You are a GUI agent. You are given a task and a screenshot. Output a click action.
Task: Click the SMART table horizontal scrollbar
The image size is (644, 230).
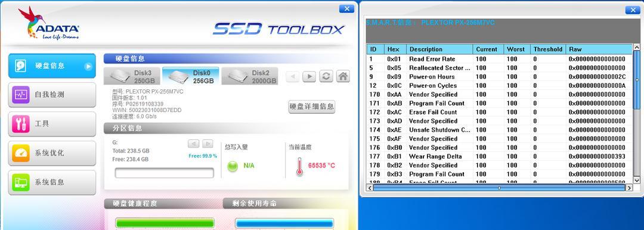click(x=500, y=188)
